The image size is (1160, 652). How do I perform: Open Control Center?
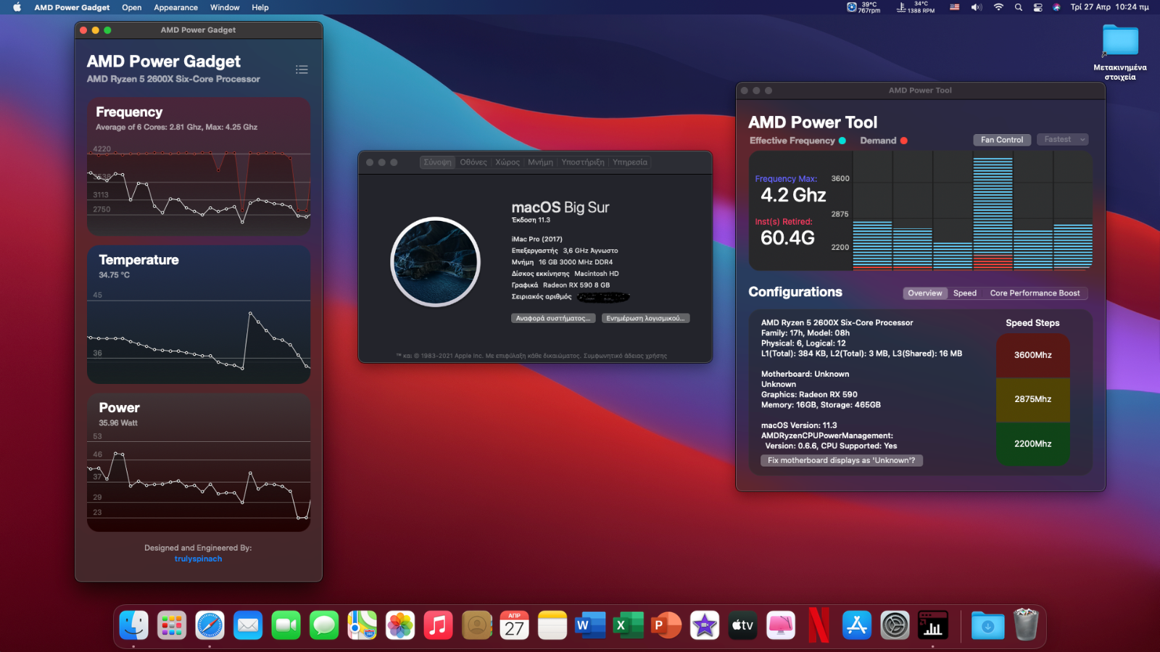1037,7
